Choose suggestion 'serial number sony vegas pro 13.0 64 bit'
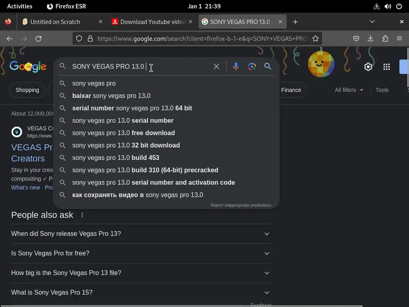 coord(167,108)
